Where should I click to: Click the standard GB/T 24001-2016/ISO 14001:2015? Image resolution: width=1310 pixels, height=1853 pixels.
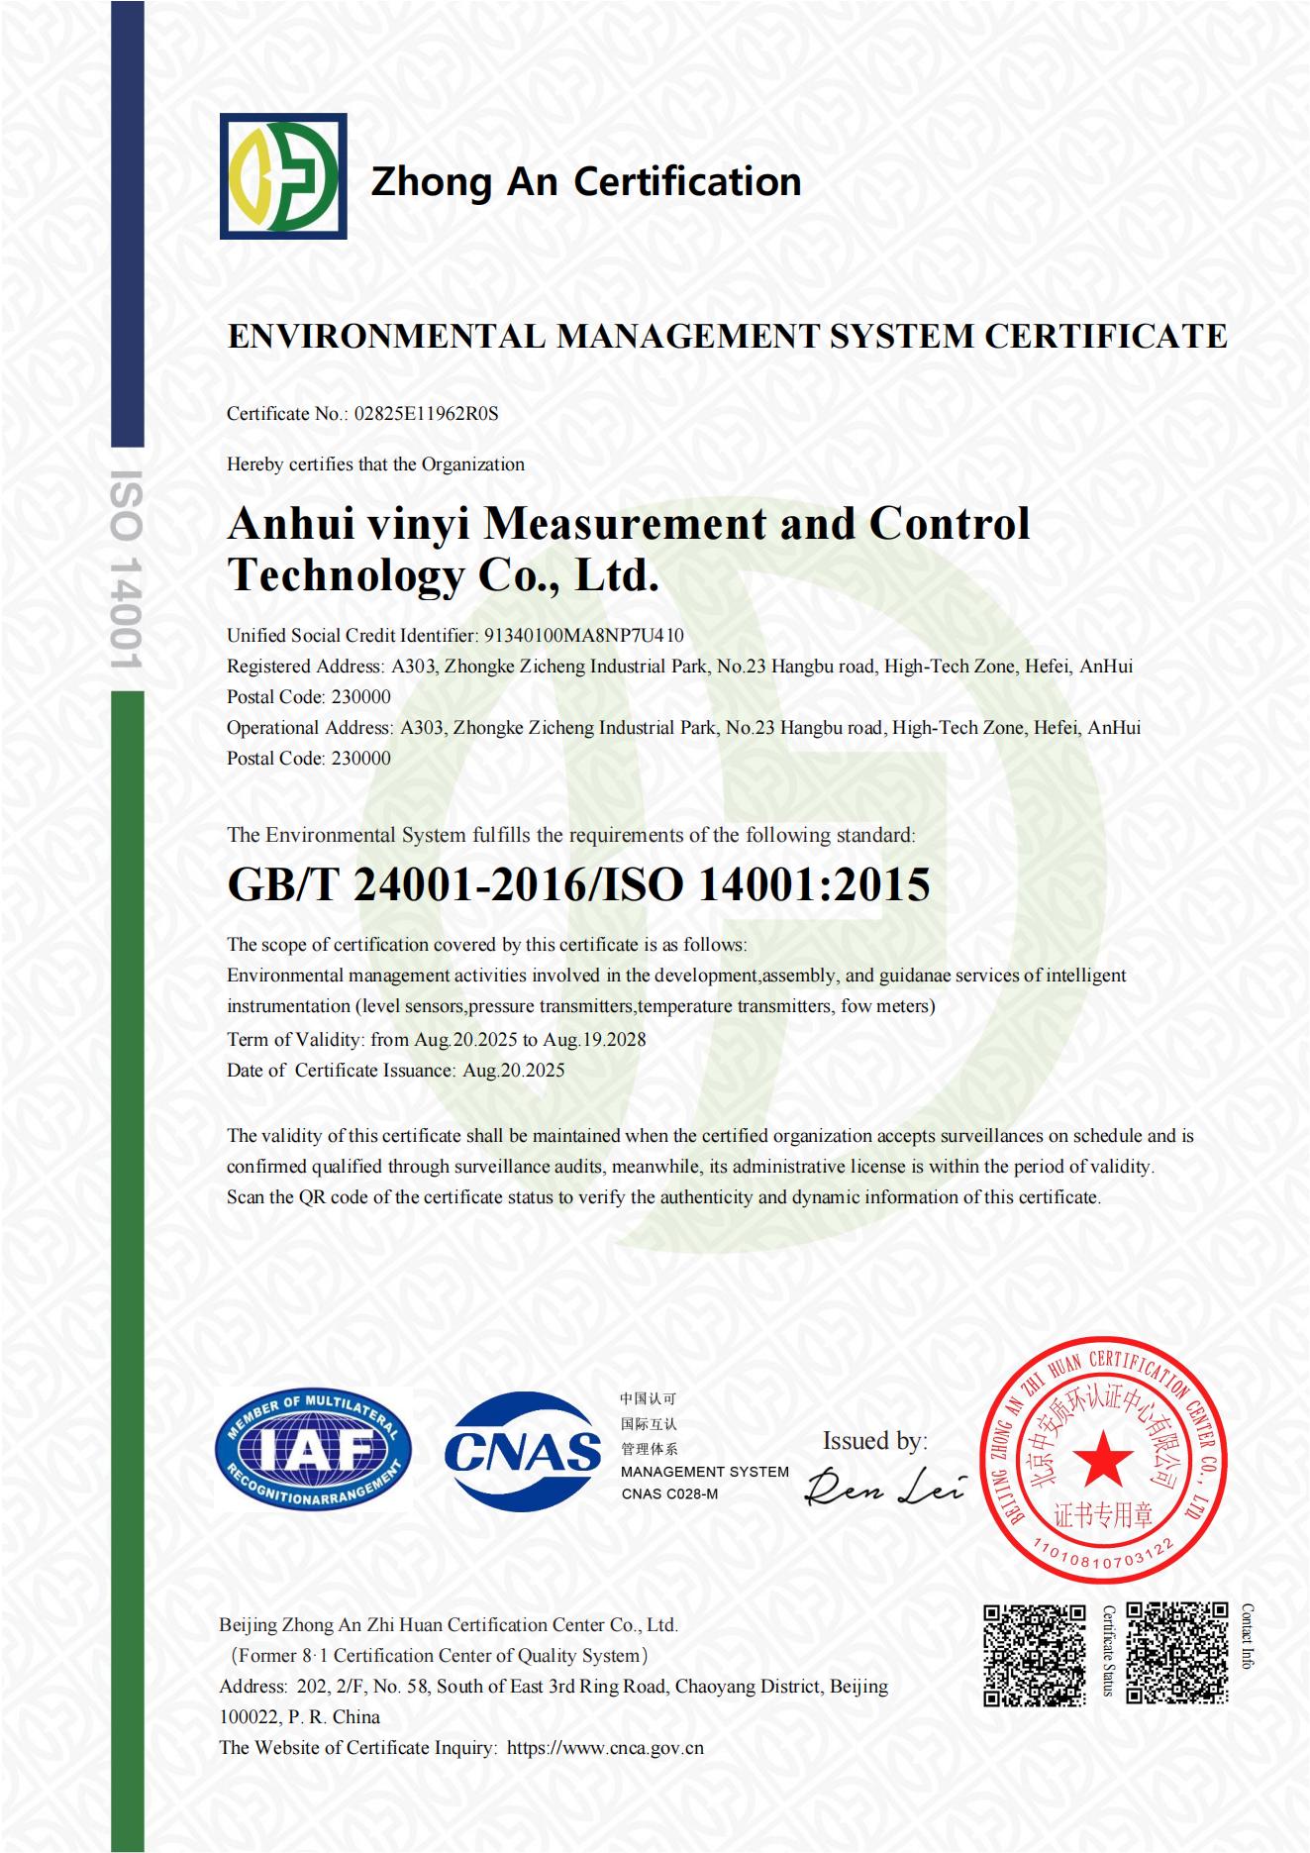(x=579, y=884)
